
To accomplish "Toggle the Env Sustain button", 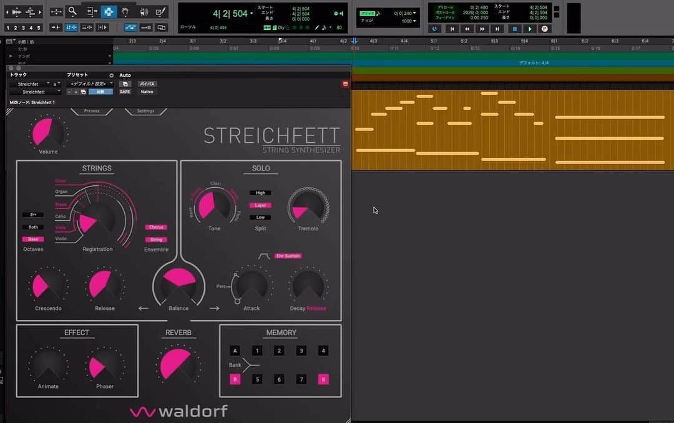I will point(288,256).
